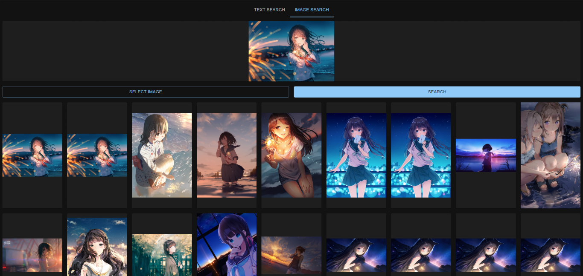Click the SELECT IMAGE button
Viewport: 583px width, 276px height.
[x=146, y=92]
